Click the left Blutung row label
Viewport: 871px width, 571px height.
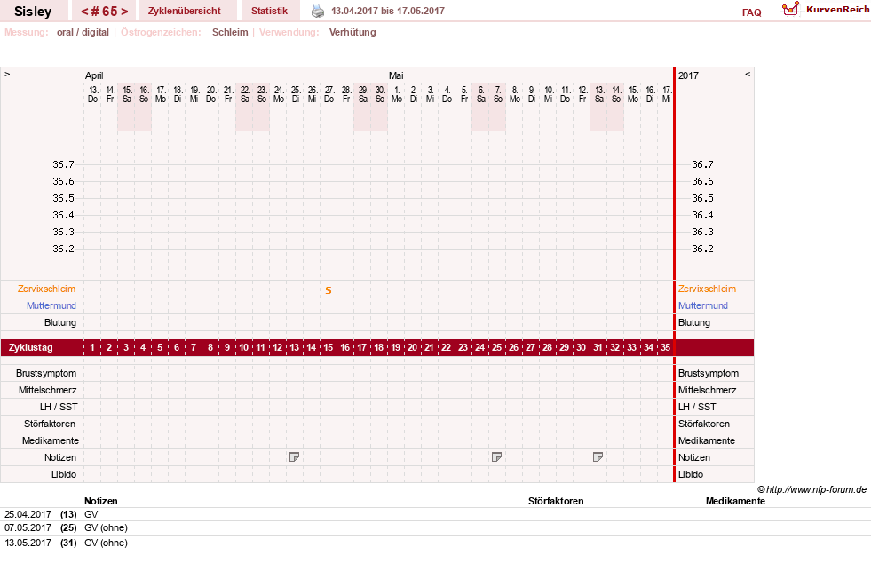tap(60, 322)
